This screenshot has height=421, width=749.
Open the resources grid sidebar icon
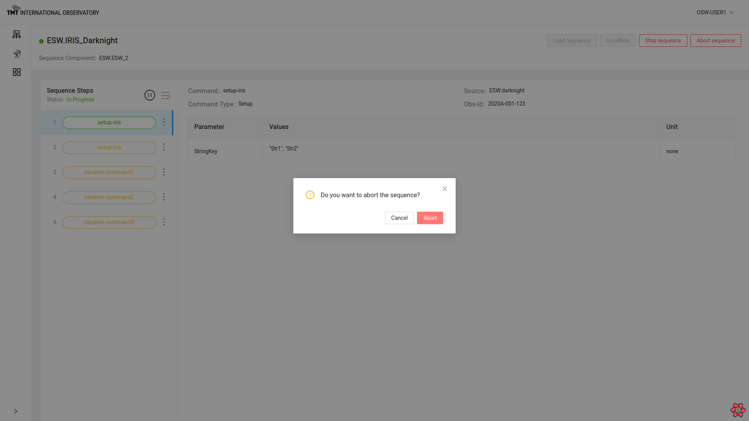click(17, 72)
